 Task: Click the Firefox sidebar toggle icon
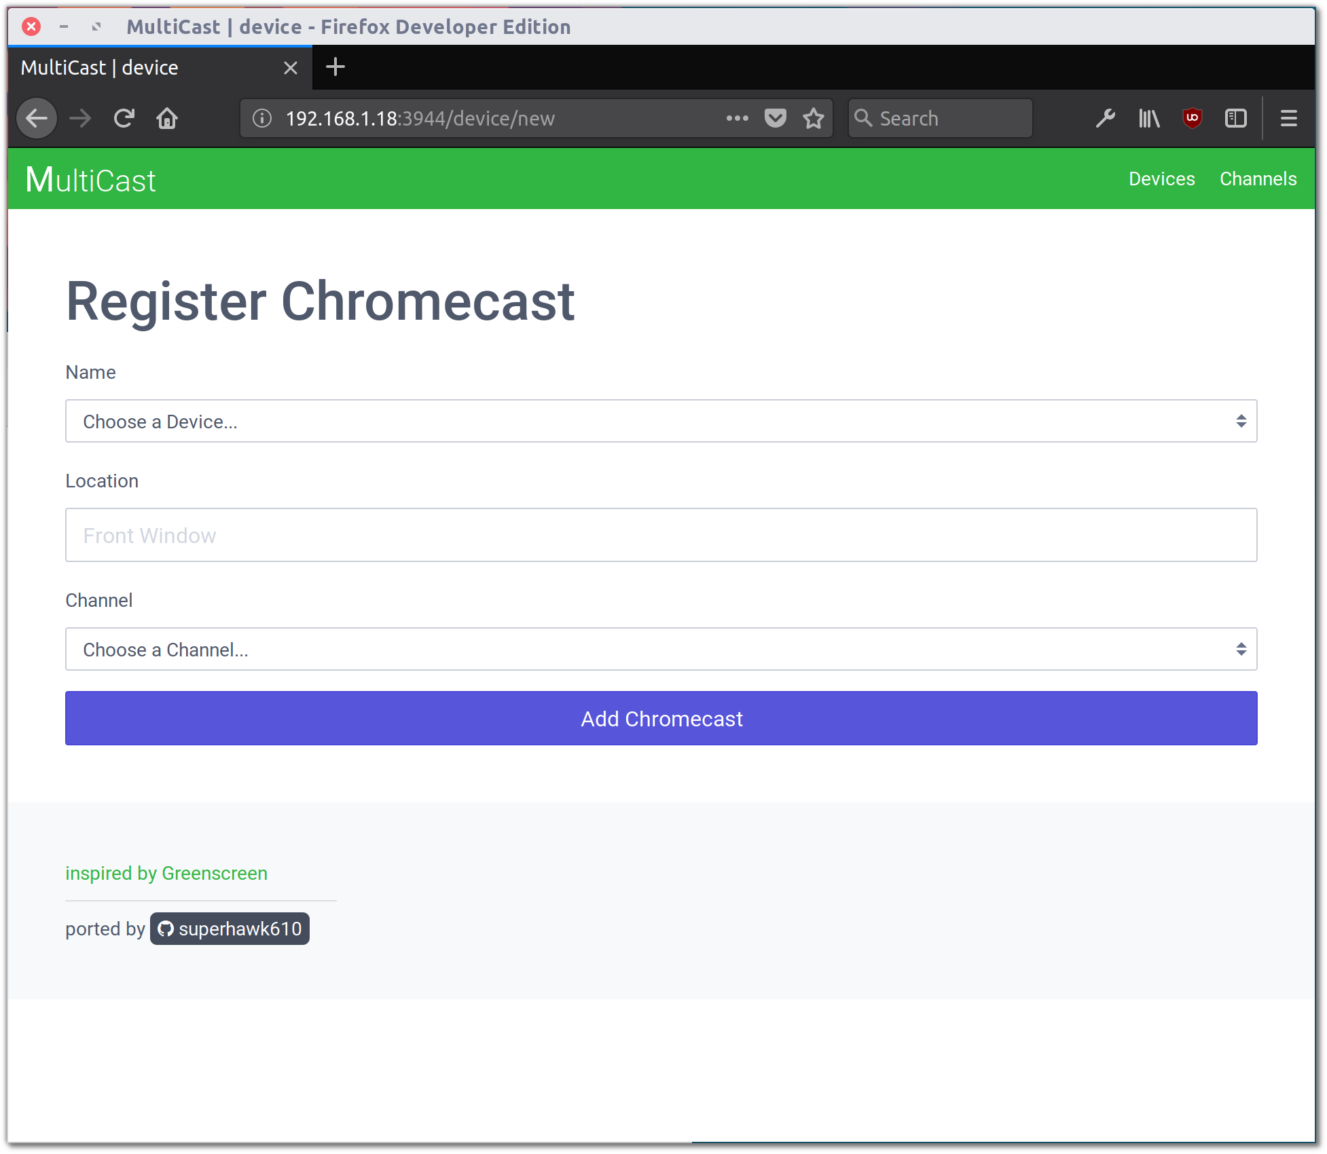[x=1237, y=118]
